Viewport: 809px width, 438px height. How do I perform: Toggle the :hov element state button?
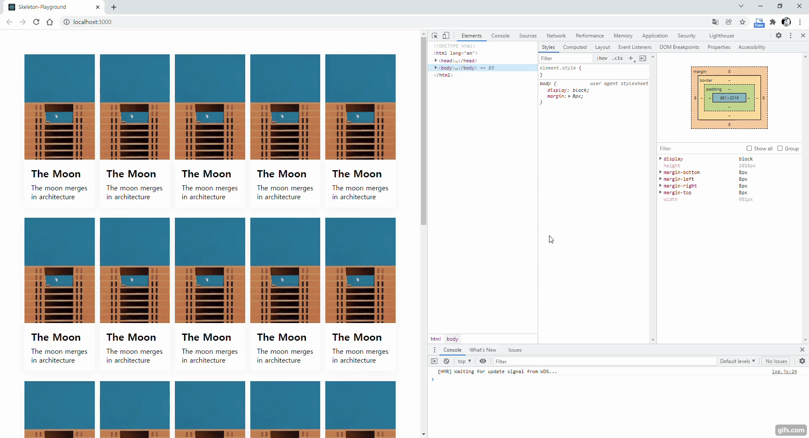click(602, 59)
